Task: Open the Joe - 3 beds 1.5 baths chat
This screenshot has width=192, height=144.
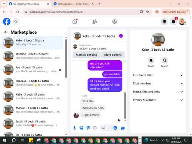Action: click(x=32, y=70)
